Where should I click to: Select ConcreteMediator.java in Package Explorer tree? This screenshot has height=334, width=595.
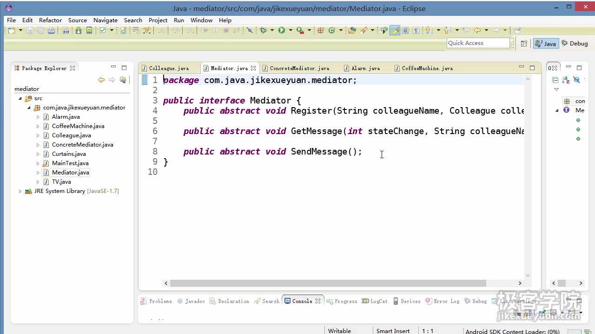(82, 145)
